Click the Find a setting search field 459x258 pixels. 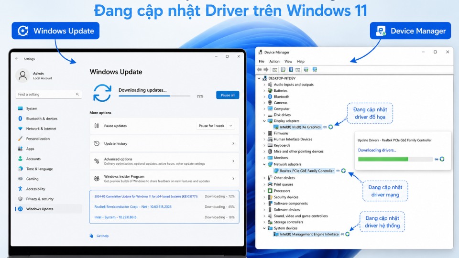point(48,94)
